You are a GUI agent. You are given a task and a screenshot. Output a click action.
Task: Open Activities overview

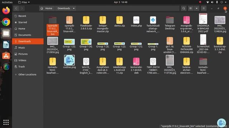click(x=7, y=2)
